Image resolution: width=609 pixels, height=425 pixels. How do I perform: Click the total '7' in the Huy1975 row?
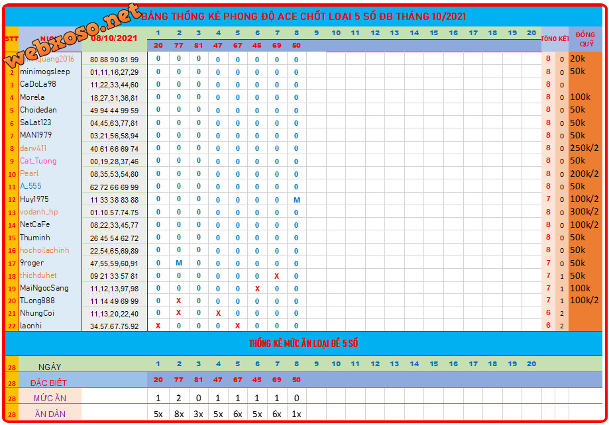548,199
